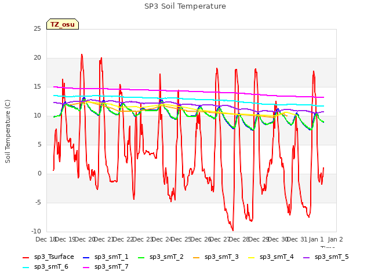Click the orange sp3_smT_3 legend swatch
This screenshot has height=278, width=371.
[x=196, y=257]
